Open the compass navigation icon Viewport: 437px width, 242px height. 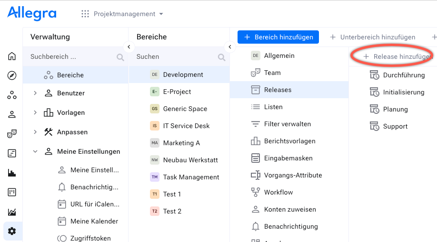pos(12,76)
